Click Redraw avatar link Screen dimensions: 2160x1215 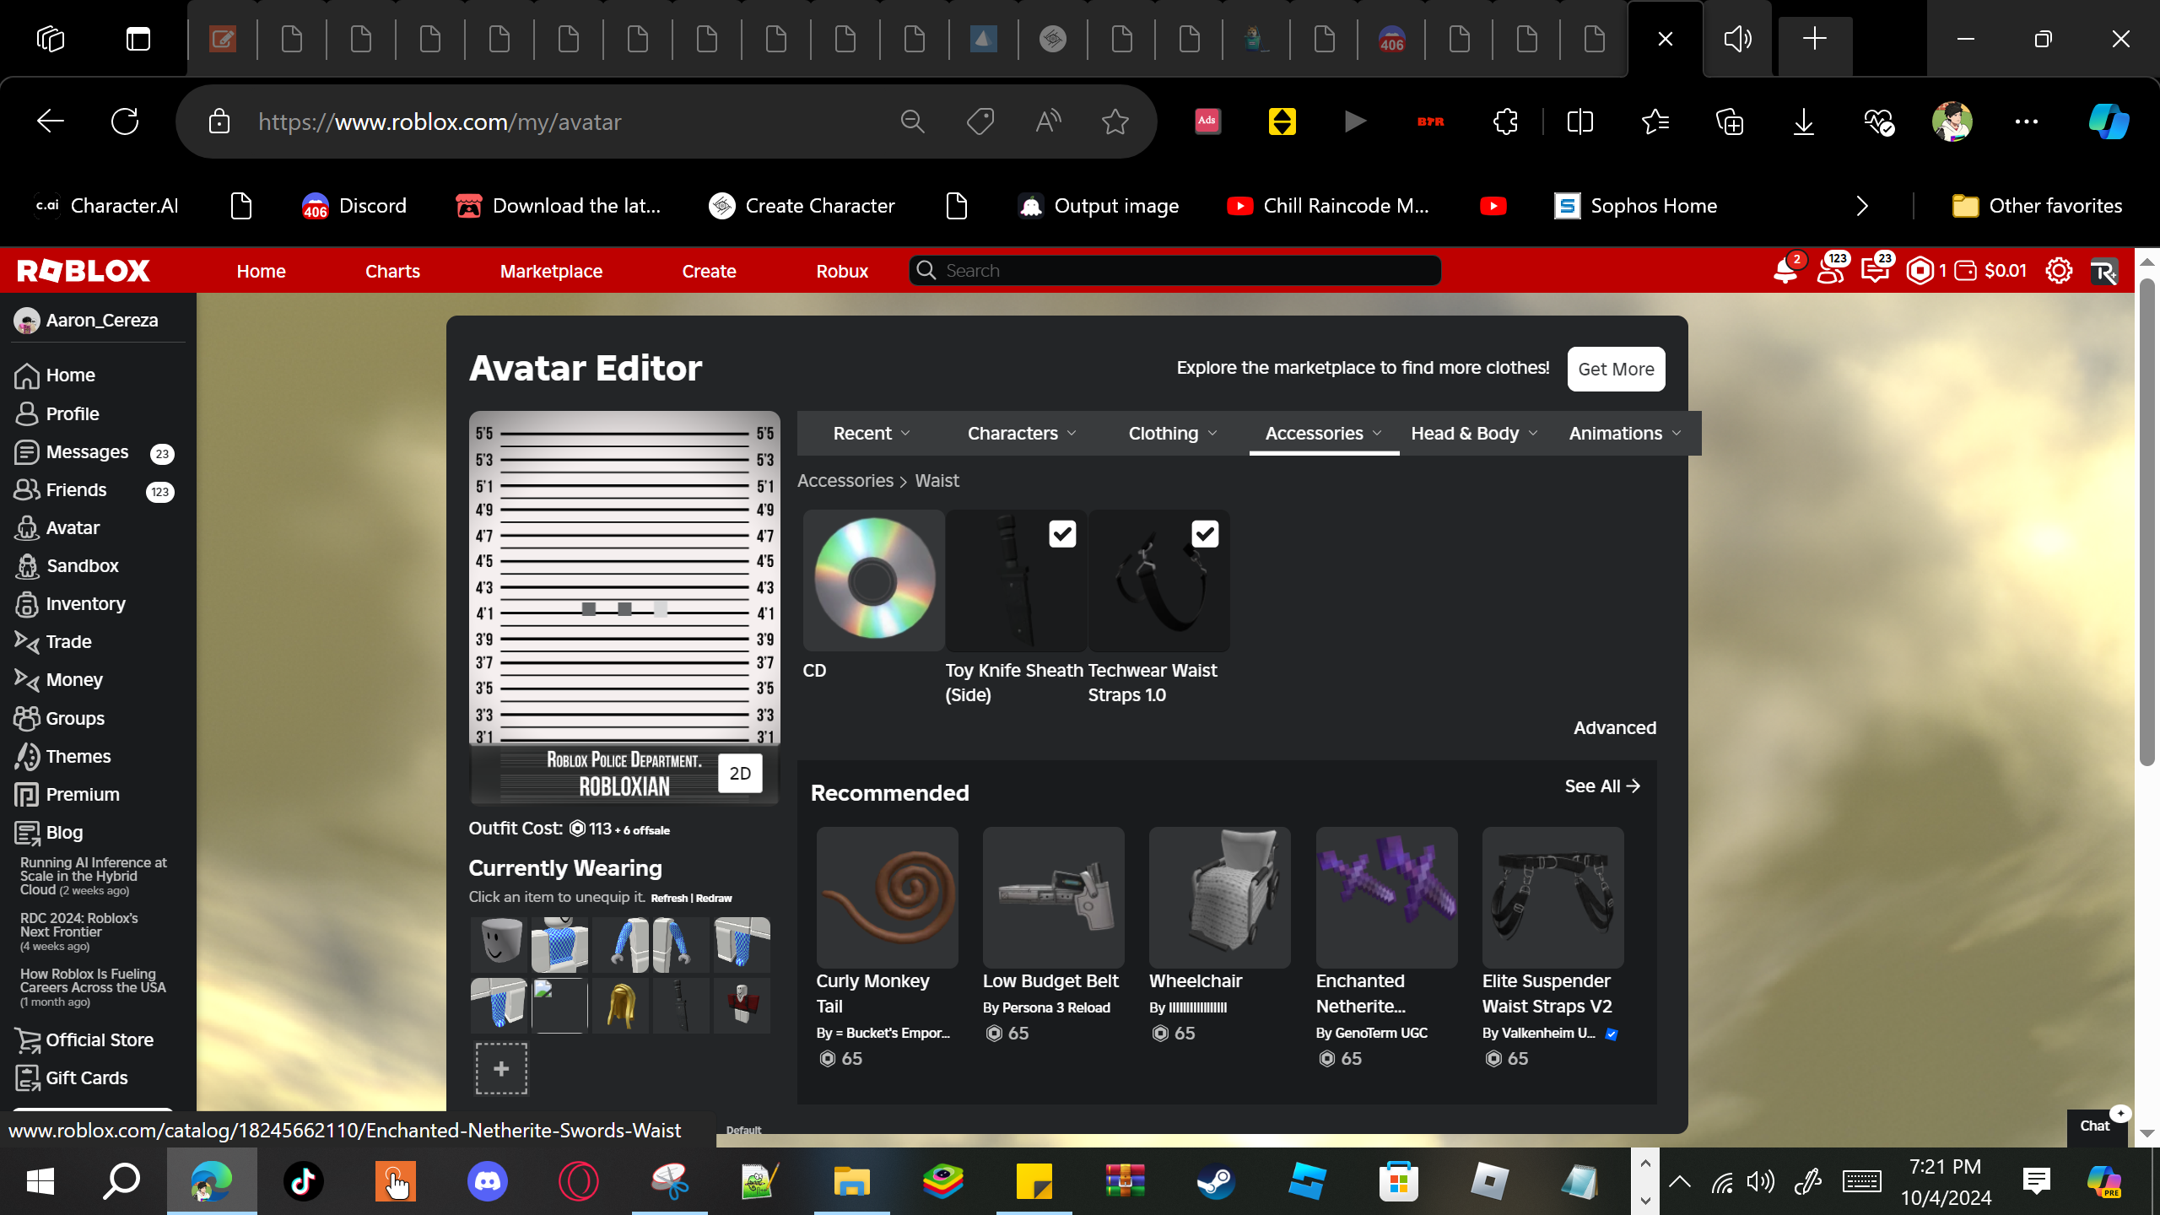click(x=714, y=898)
